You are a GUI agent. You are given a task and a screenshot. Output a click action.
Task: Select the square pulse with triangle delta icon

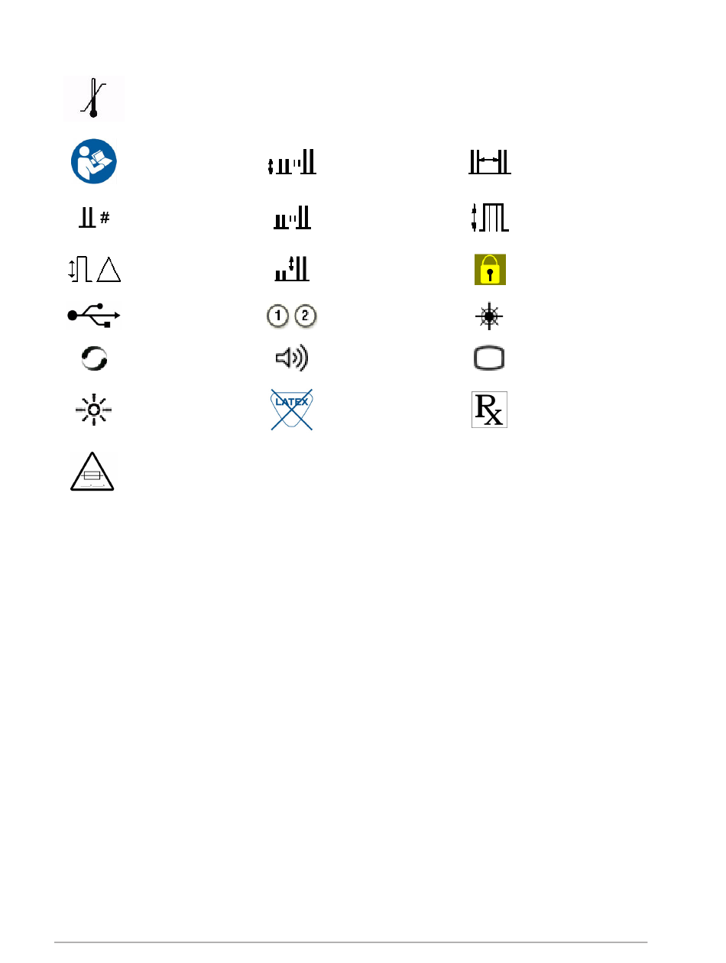pyautogui.click(x=92, y=269)
